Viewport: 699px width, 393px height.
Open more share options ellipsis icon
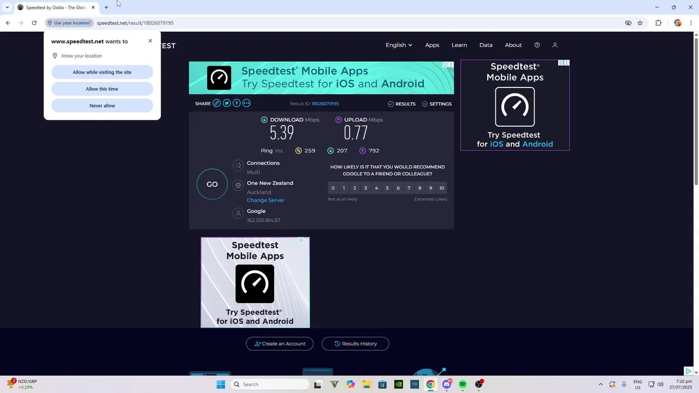(x=246, y=103)
